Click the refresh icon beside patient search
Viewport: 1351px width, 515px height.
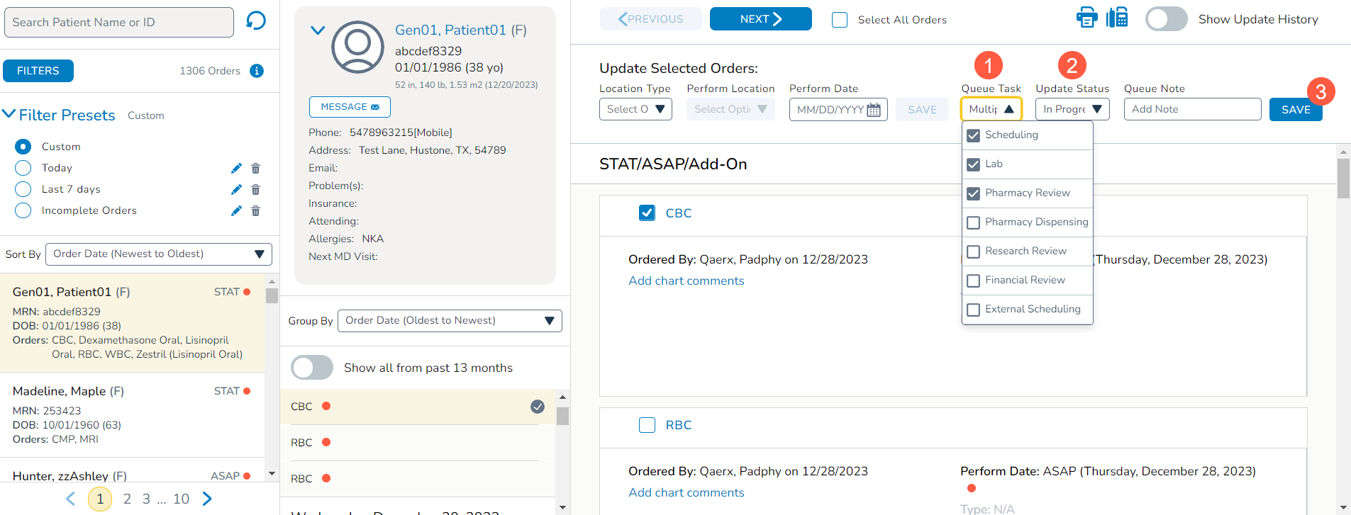click(256, 21)
